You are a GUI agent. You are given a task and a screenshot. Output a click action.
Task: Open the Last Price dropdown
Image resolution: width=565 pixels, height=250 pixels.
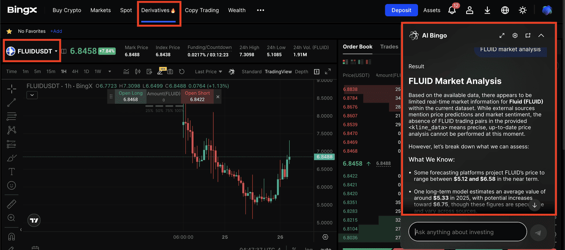tap(208, 71)
